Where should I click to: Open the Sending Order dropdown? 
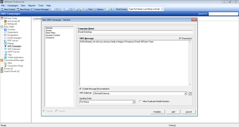pos(134,102)
